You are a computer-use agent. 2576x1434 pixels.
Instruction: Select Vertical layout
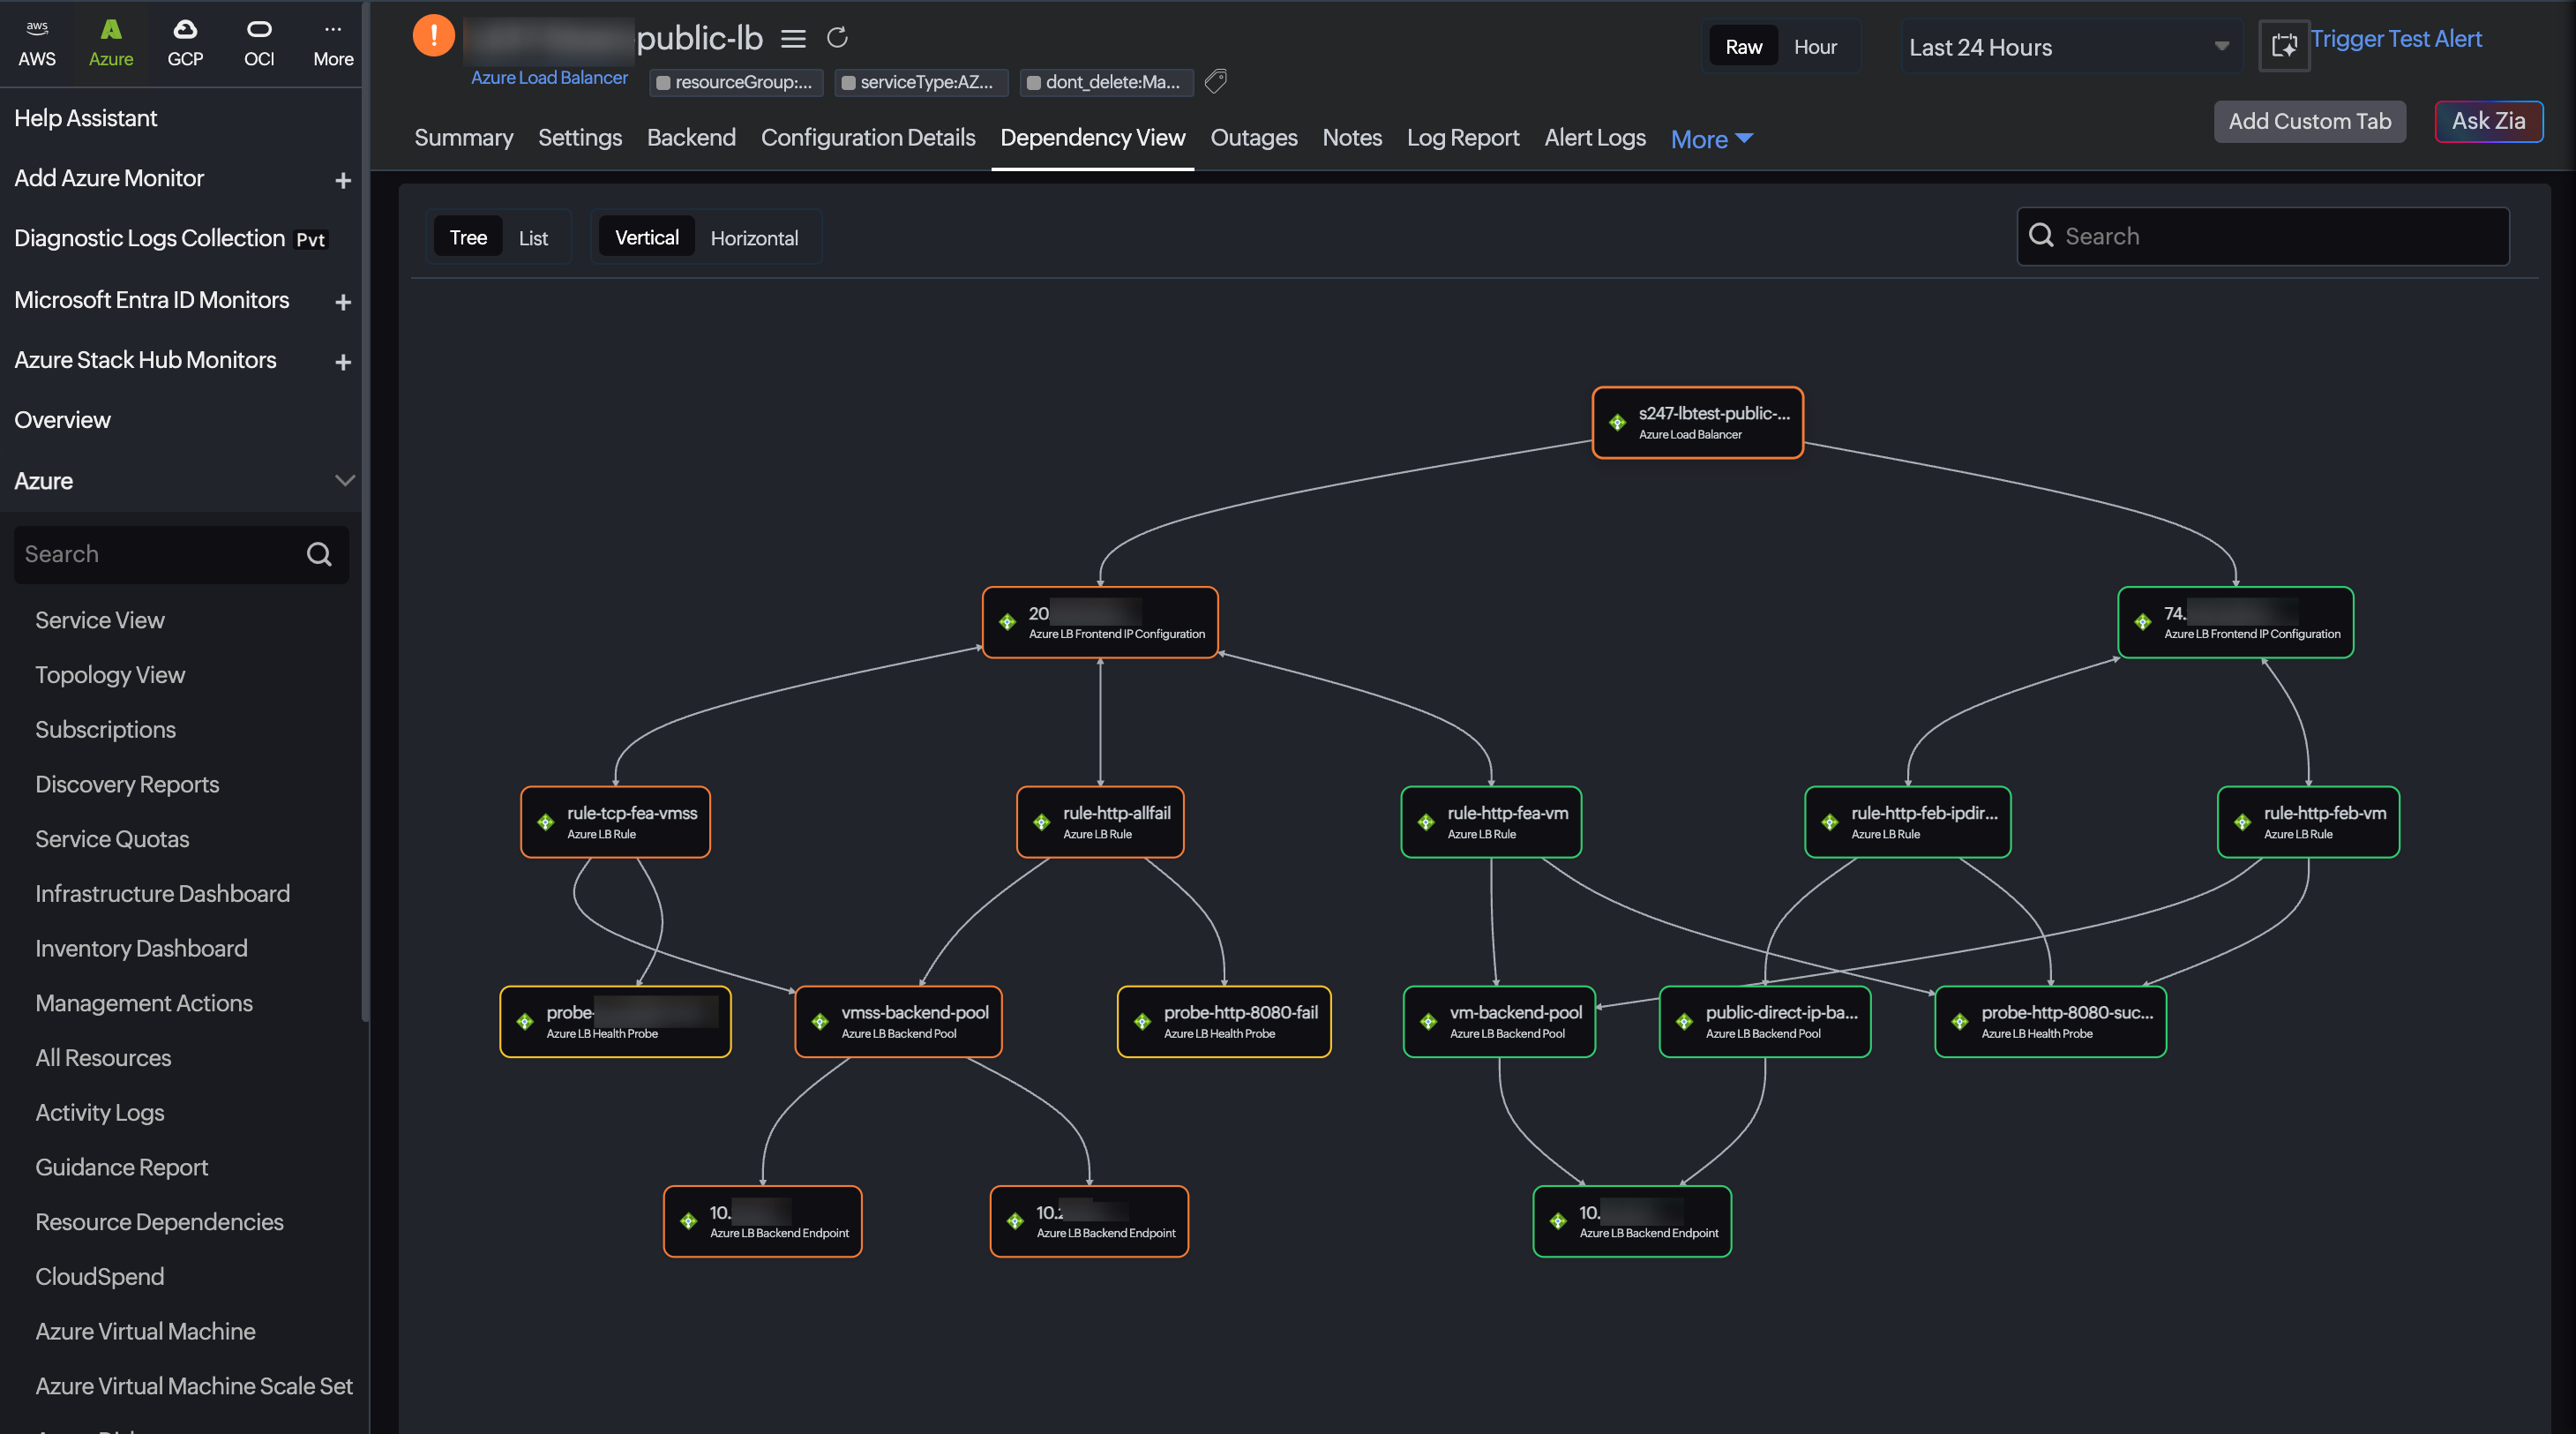tap(647, 237)
